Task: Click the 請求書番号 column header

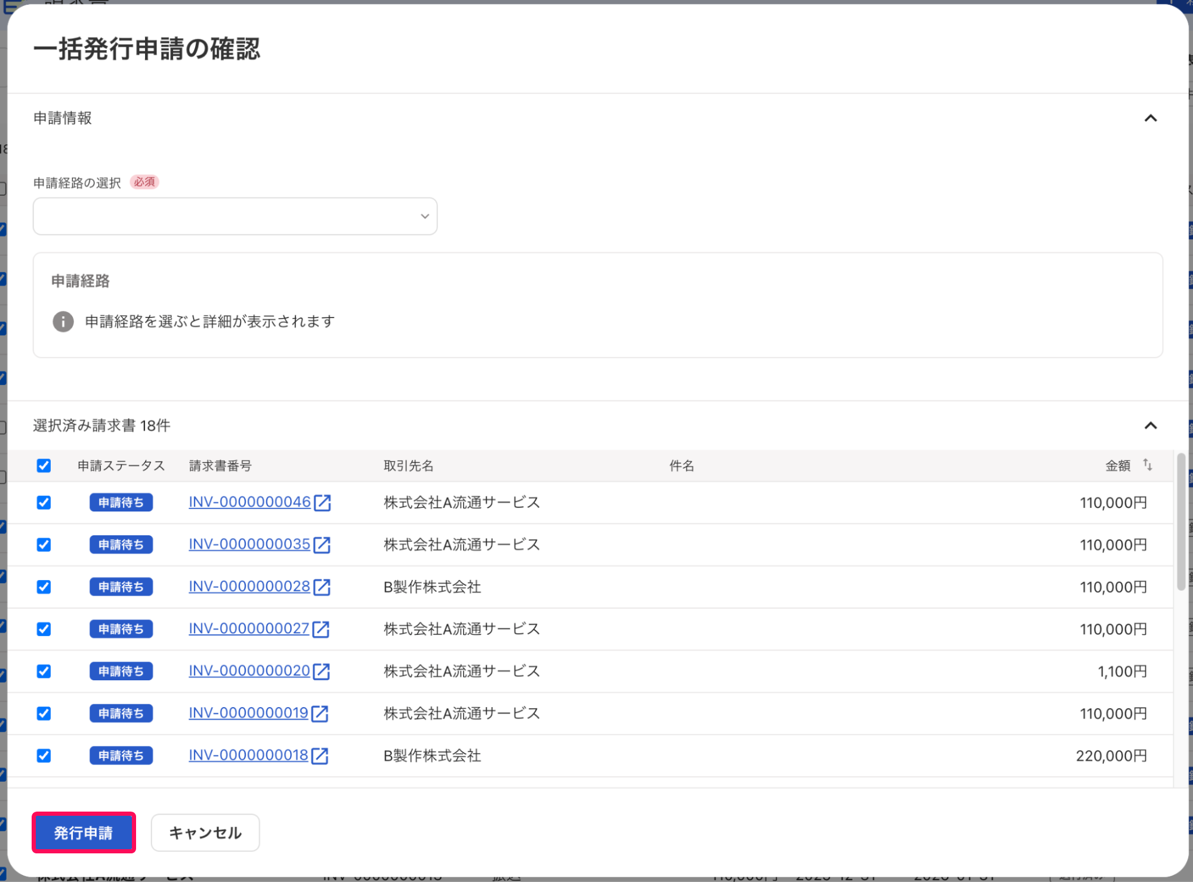Action: pyautogui.click(x=220, y=465)
